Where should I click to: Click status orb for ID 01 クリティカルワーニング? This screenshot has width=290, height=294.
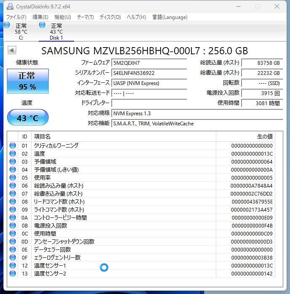[13, 146]
